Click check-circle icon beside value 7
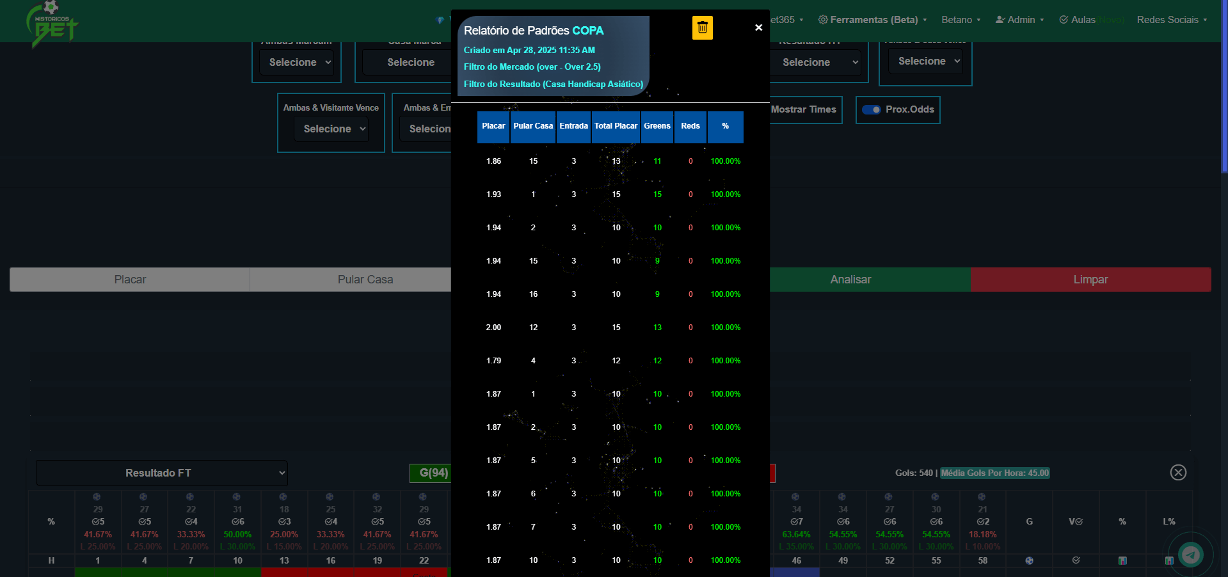Image resolution: width=1228 pixels, height=577 pixels. 793,522
